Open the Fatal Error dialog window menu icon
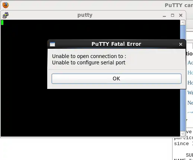The width and height of the screenshot is (193, 160). point(52,44)
